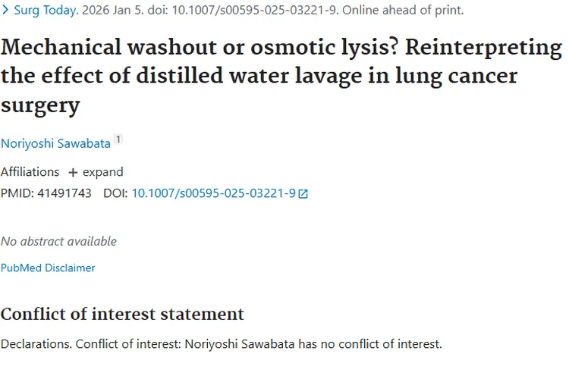The width and height of the screenshot is (569, 379).
Task: Click the plus icon next to expand
Action: (73, 172)
